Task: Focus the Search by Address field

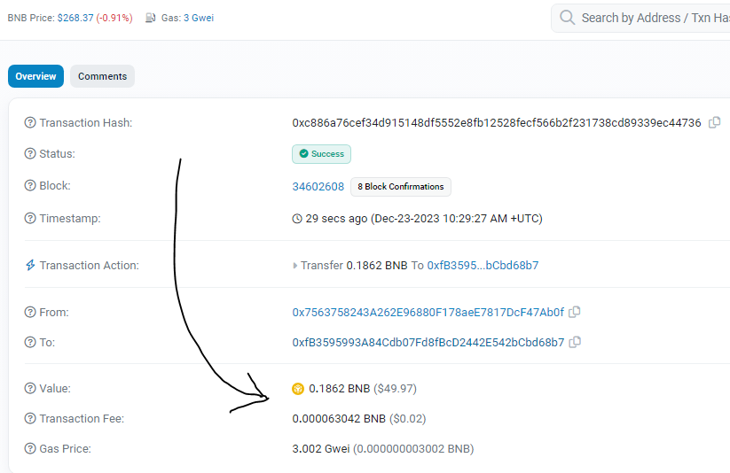Action: tap(640, 18)
